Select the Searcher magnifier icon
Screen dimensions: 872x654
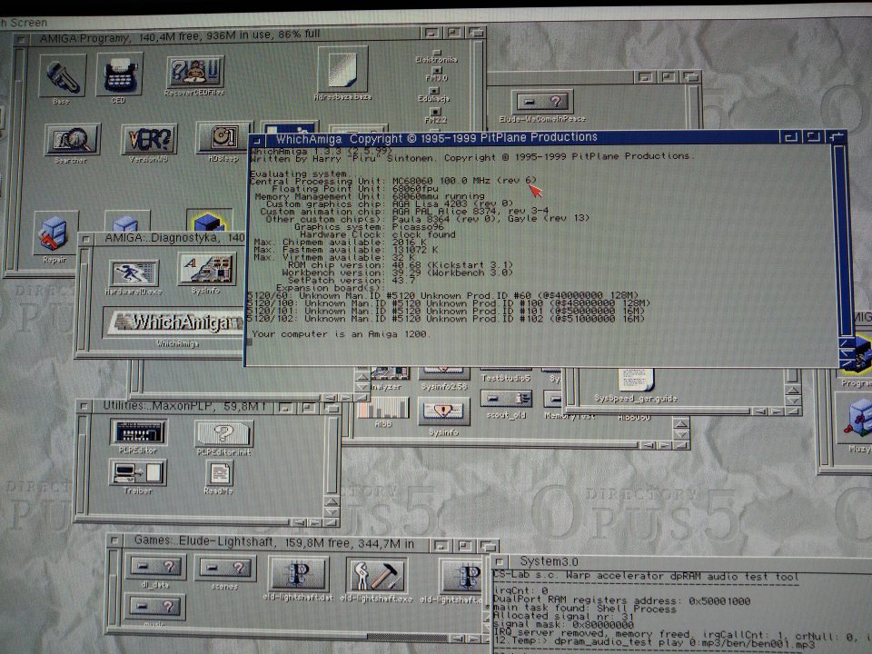click(73, 139)
